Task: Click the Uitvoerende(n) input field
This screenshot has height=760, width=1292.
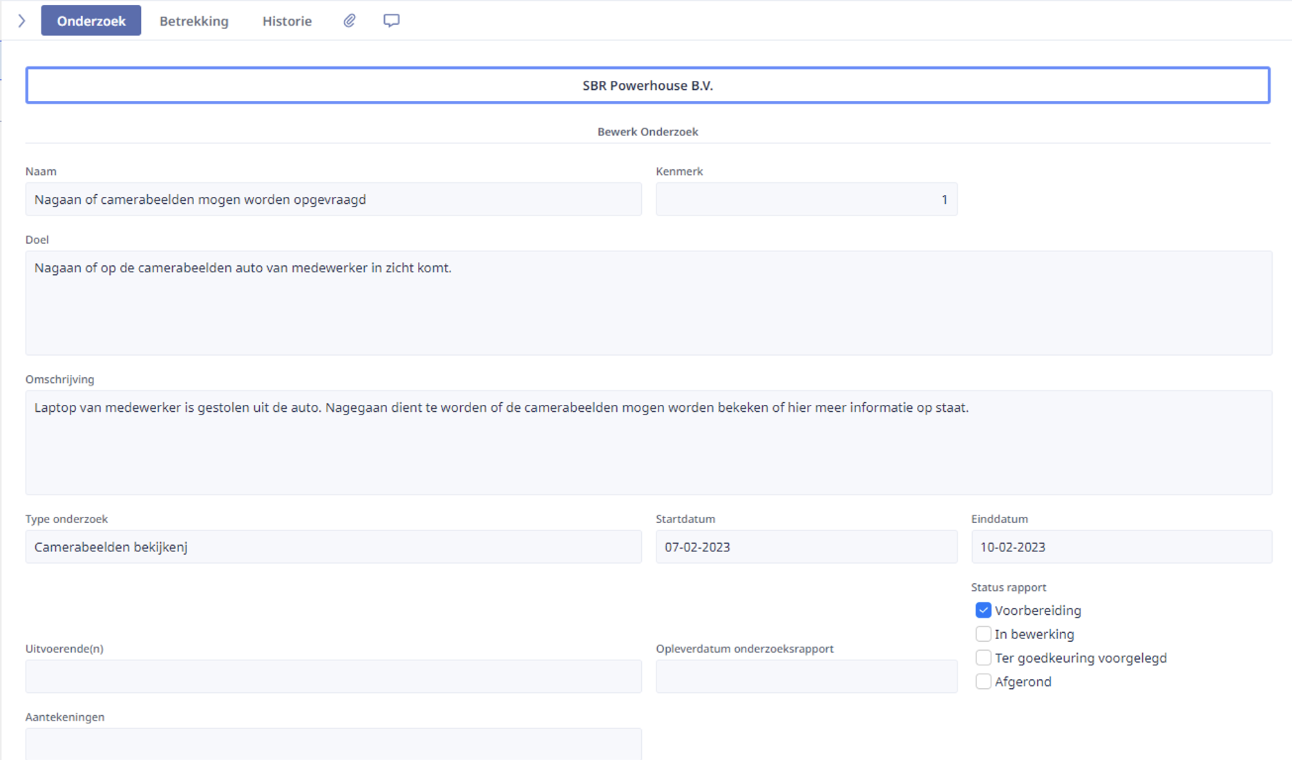Action: click(334, 676)
